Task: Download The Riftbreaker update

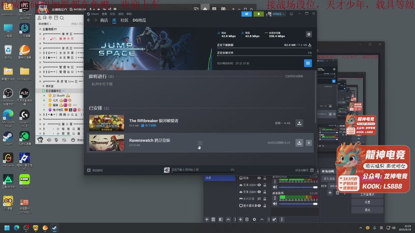Action: click(x=299, y=123)
